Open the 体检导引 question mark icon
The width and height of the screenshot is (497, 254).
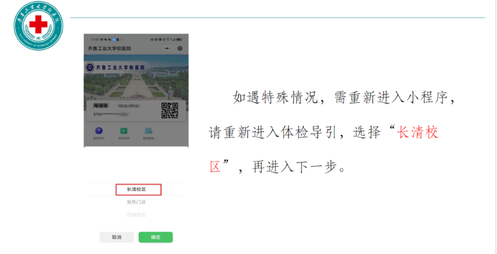click(98, 132)
